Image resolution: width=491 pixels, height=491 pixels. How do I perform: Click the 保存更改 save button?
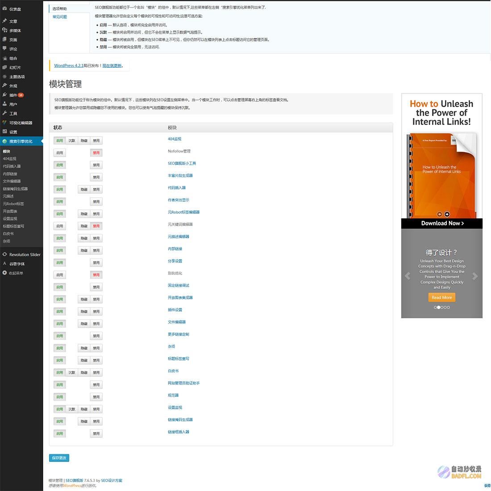(59, 458)
